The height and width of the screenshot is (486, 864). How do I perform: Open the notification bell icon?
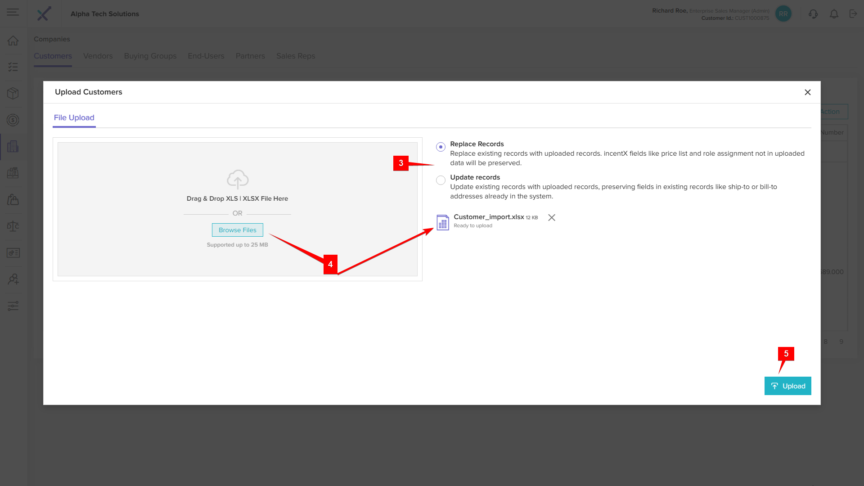834,14
